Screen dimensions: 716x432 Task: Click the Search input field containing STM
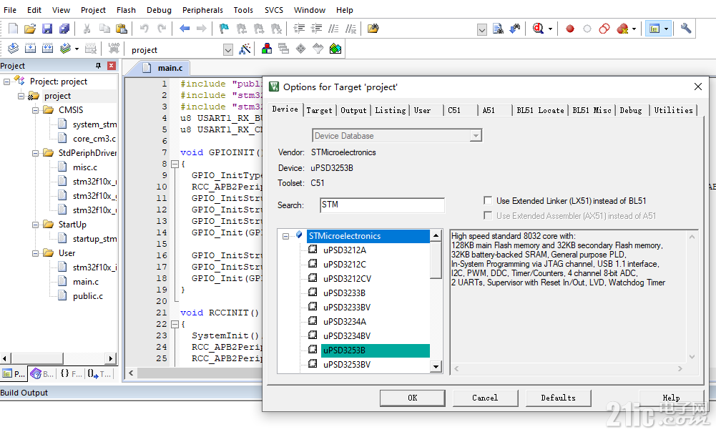[x=382, y=205]
